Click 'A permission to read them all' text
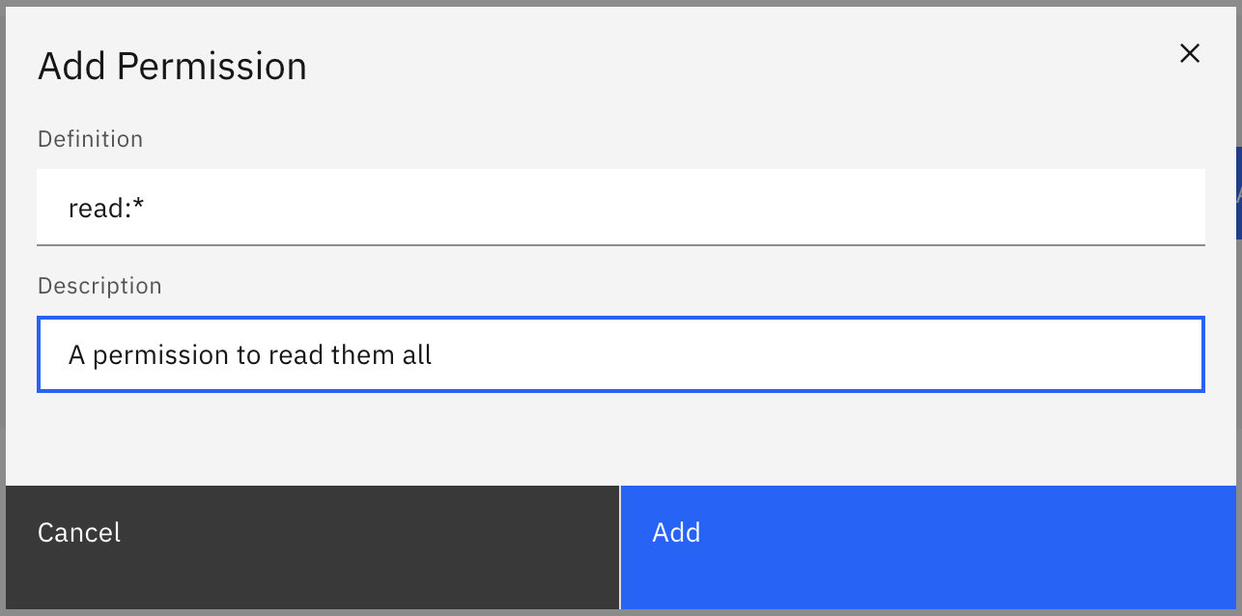Screen dimensions: 1242x616 pos(248,354)
